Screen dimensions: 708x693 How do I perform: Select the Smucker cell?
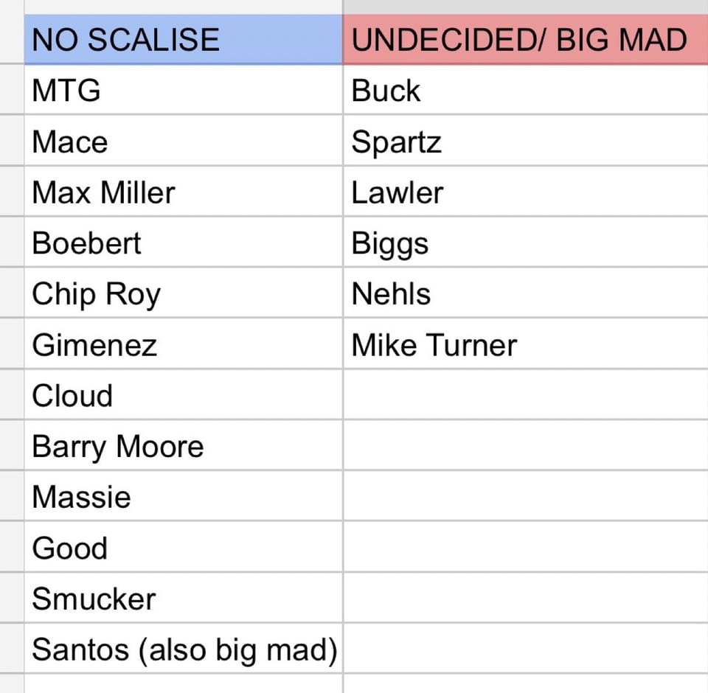pos(183,599)
